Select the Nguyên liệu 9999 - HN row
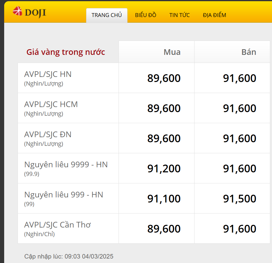Screen dimensions: 272x263 click(66, 164)
